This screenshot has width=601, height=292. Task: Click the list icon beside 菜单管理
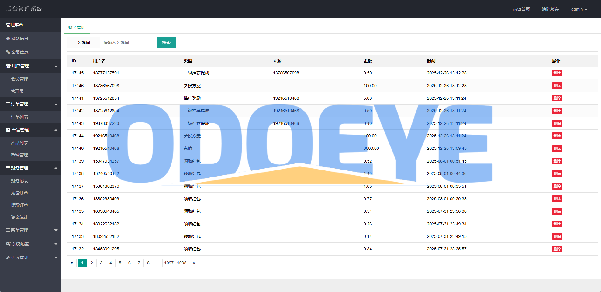8,230
